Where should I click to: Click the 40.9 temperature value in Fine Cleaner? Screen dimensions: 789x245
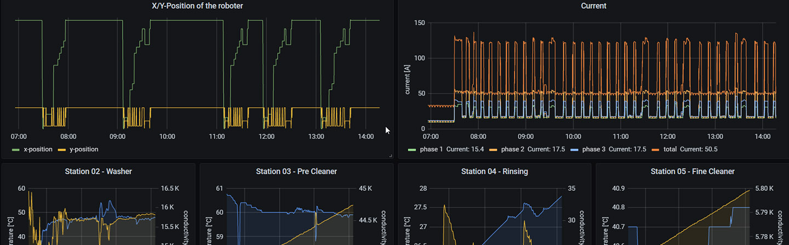619,188
